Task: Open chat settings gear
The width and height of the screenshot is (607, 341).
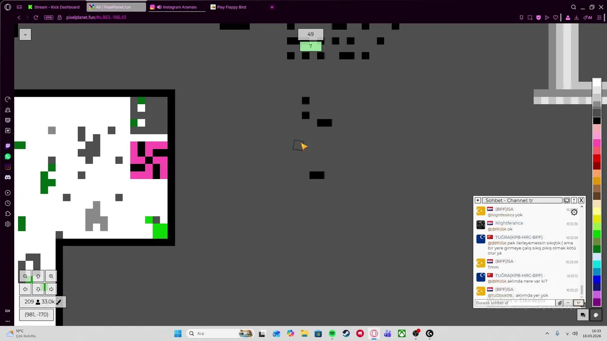Action: pos(574,212)
